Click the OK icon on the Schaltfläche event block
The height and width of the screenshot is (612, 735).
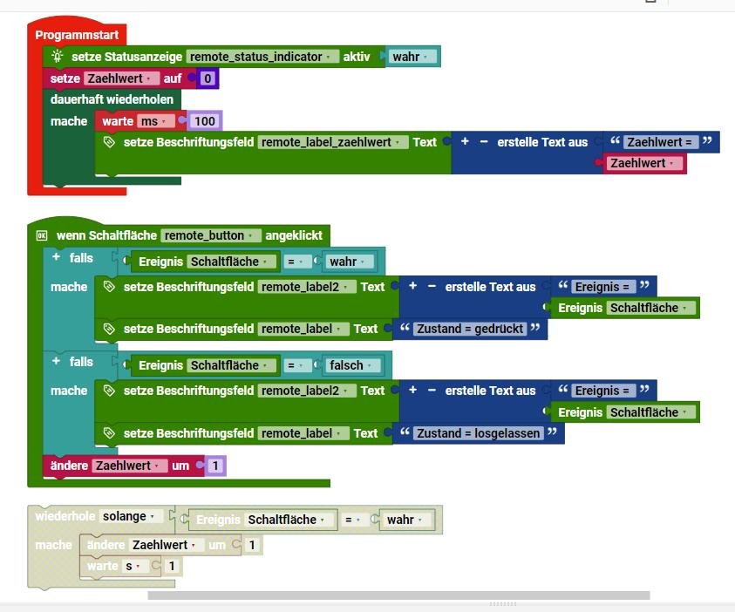tap(41, 235)
